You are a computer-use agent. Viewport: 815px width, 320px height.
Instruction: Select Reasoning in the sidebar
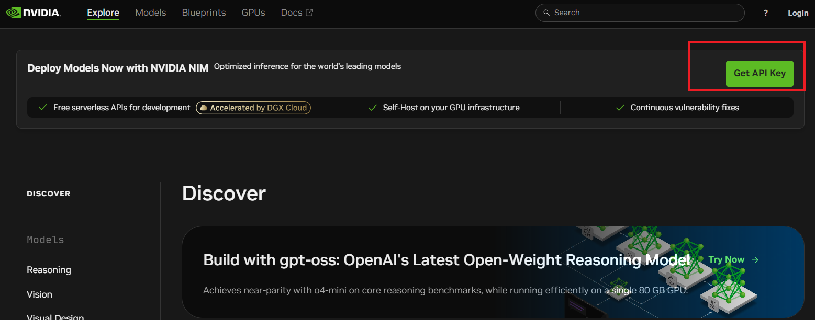click(49, 270)
